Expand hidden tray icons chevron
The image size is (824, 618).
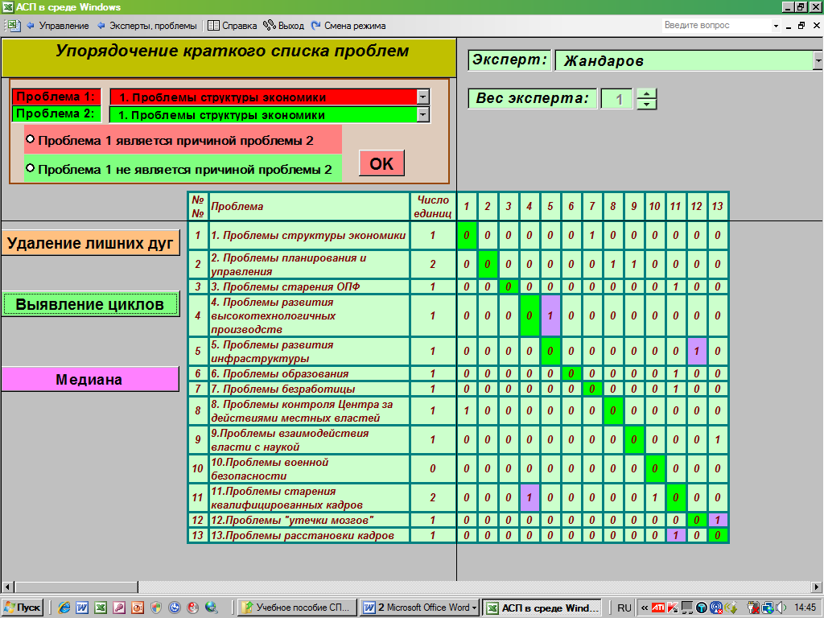pyautogui.click(x=644, y=608)
